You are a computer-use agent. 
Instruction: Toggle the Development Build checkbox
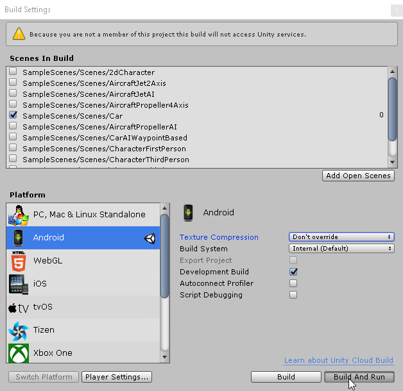293,272
